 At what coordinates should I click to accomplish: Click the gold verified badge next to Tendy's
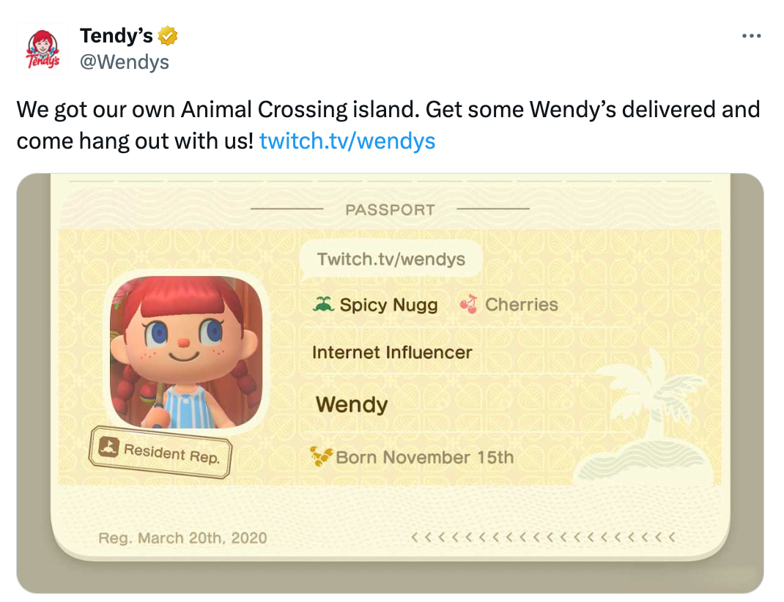[168, 35]
